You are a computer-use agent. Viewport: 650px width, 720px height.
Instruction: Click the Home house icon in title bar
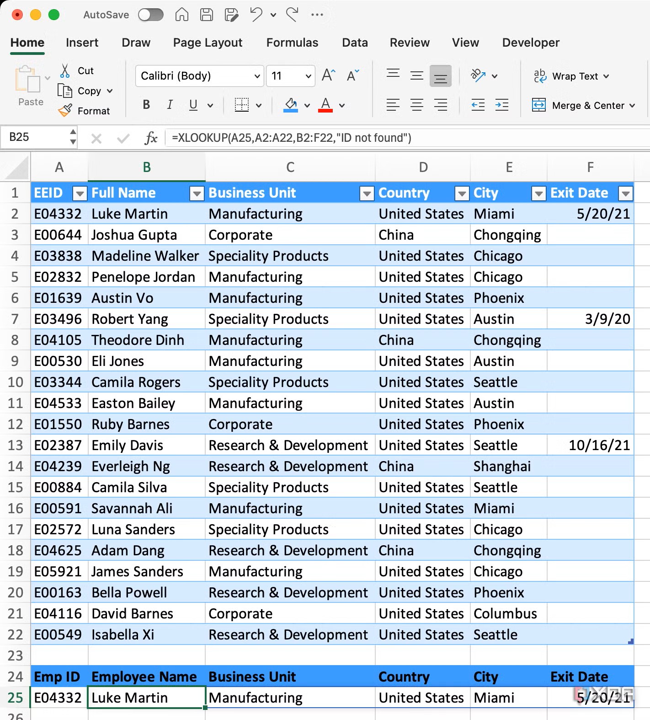point(182,15)
